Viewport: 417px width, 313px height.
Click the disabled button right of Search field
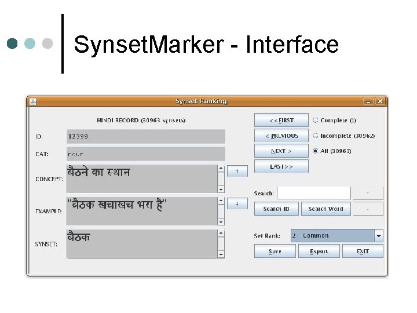(x=368, y=193)
